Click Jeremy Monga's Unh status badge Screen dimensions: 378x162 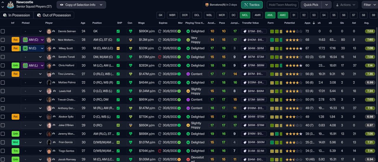click(16, 134)
